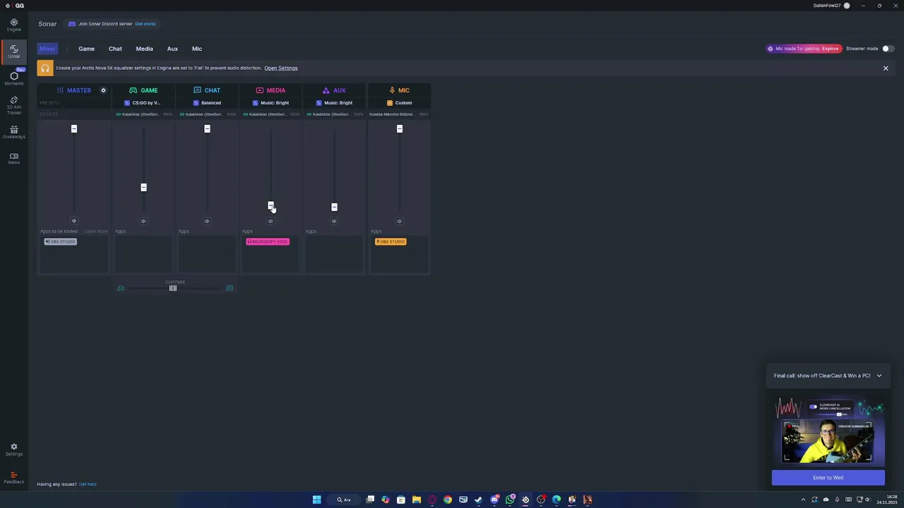Switch to the Mic tab

tap(197, 49)
